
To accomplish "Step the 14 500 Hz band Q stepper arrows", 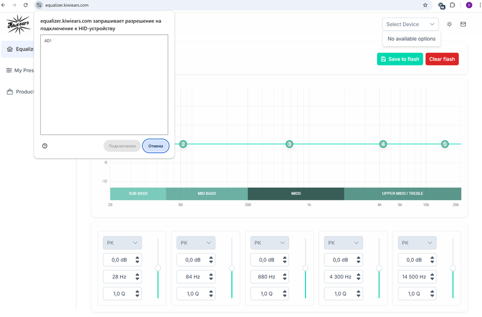I will (432, 293).
